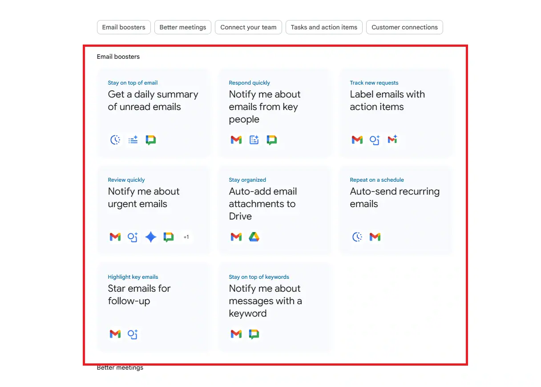The width and height of the screenshot is (541, 387).
Task: Select the Connect your team filter chip
Action: pyautogui.click(x=248, y=27)
